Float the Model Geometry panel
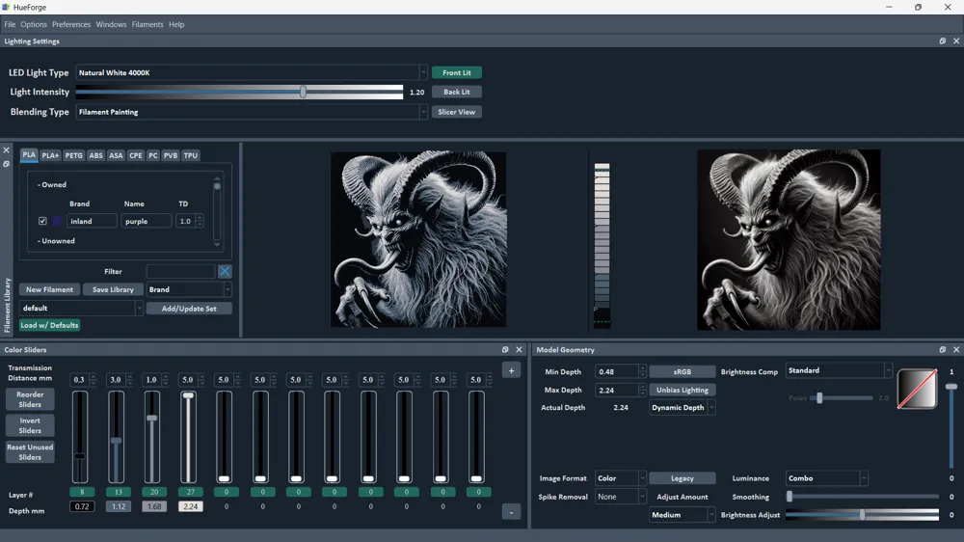This screenshot has width=964, height=542. point(943,349)
